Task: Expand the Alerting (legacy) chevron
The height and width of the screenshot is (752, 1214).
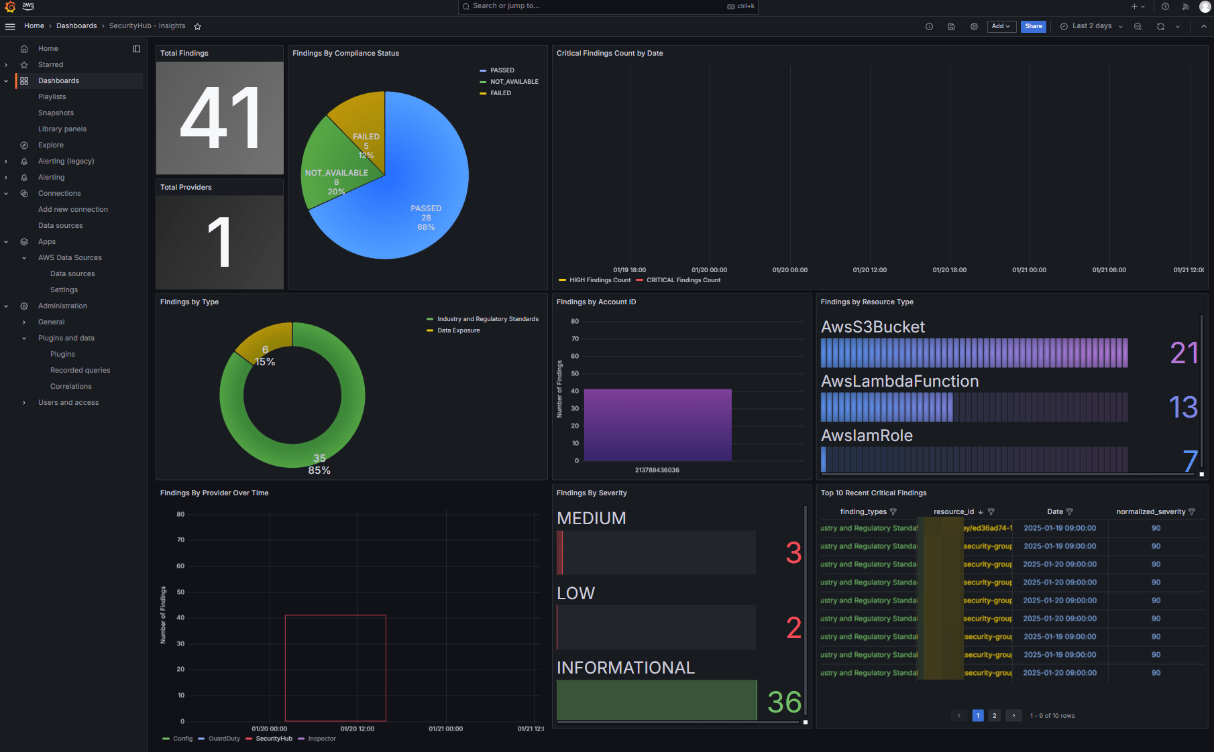Action: coord(6,162)
